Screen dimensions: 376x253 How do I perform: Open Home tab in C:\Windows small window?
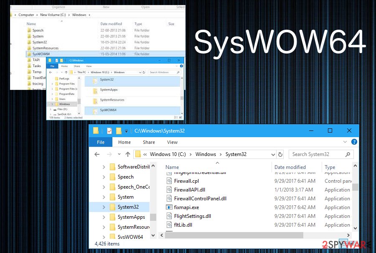[x=64, y=66]
